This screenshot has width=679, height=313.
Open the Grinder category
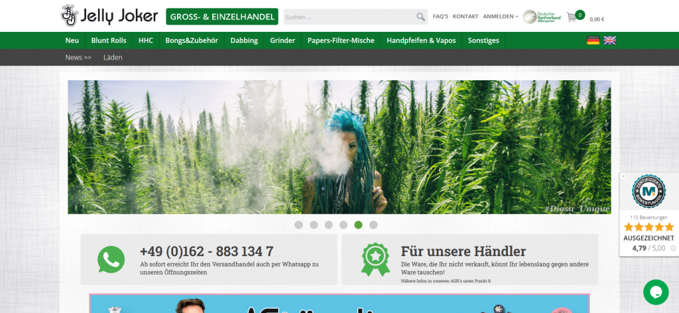click(282, 40)
